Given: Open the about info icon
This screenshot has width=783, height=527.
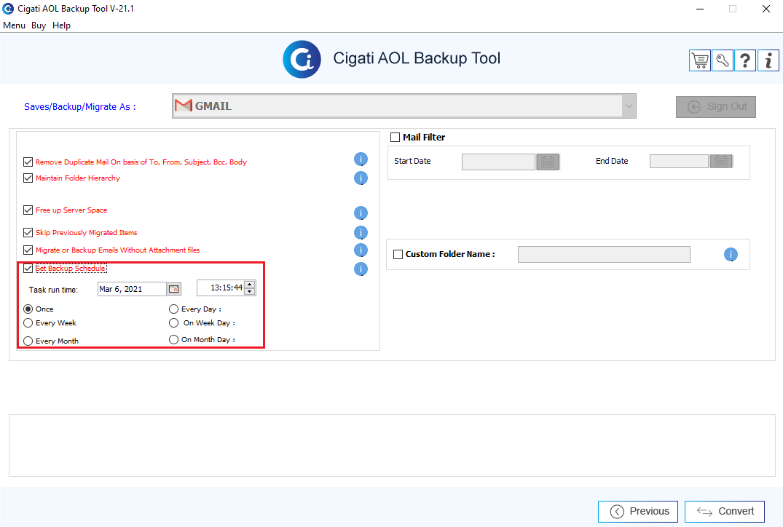Looking at the screenshot, I should click(768, 61).
